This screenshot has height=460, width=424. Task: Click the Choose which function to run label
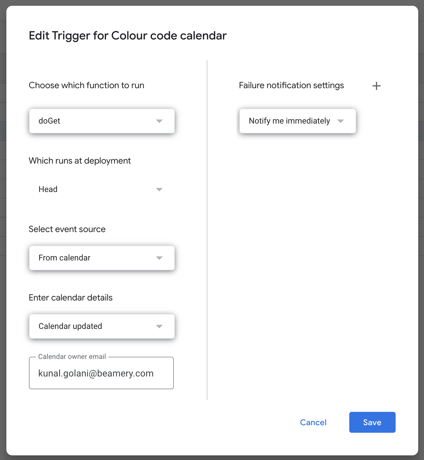pos(86,85)
